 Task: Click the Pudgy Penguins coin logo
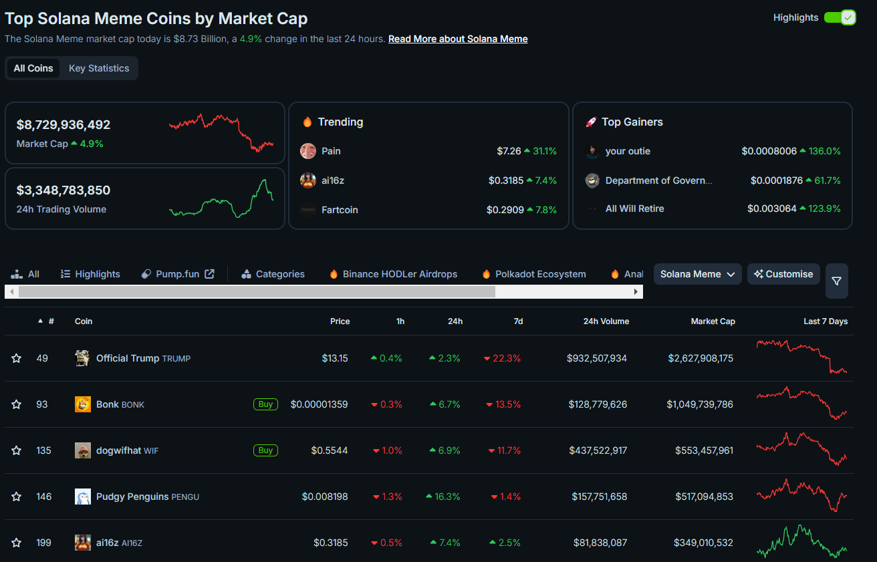83,497
